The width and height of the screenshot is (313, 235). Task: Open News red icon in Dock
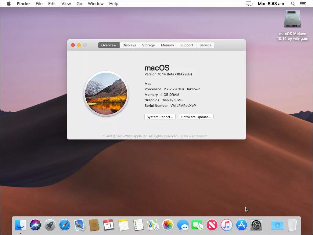click(212, 225)
